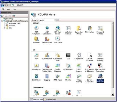The image size is (117, 102).
Task: Click the features list scrollbar thumb
Action: tap(112, 56)
